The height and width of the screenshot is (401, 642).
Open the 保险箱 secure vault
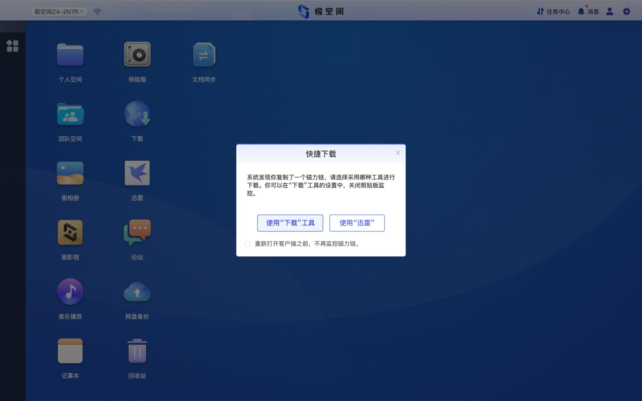(x=137, y=54)
